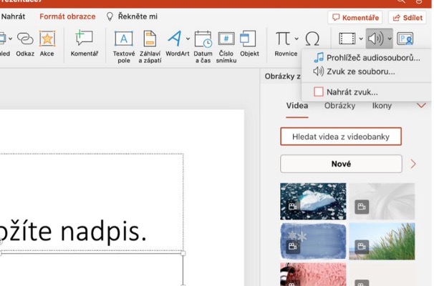Open the Omega symbol picker
The height and width of the screenshot is (286, 434).
(312, 39)
